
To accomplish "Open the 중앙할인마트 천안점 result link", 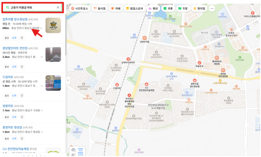I will click(x=15, y=48).
